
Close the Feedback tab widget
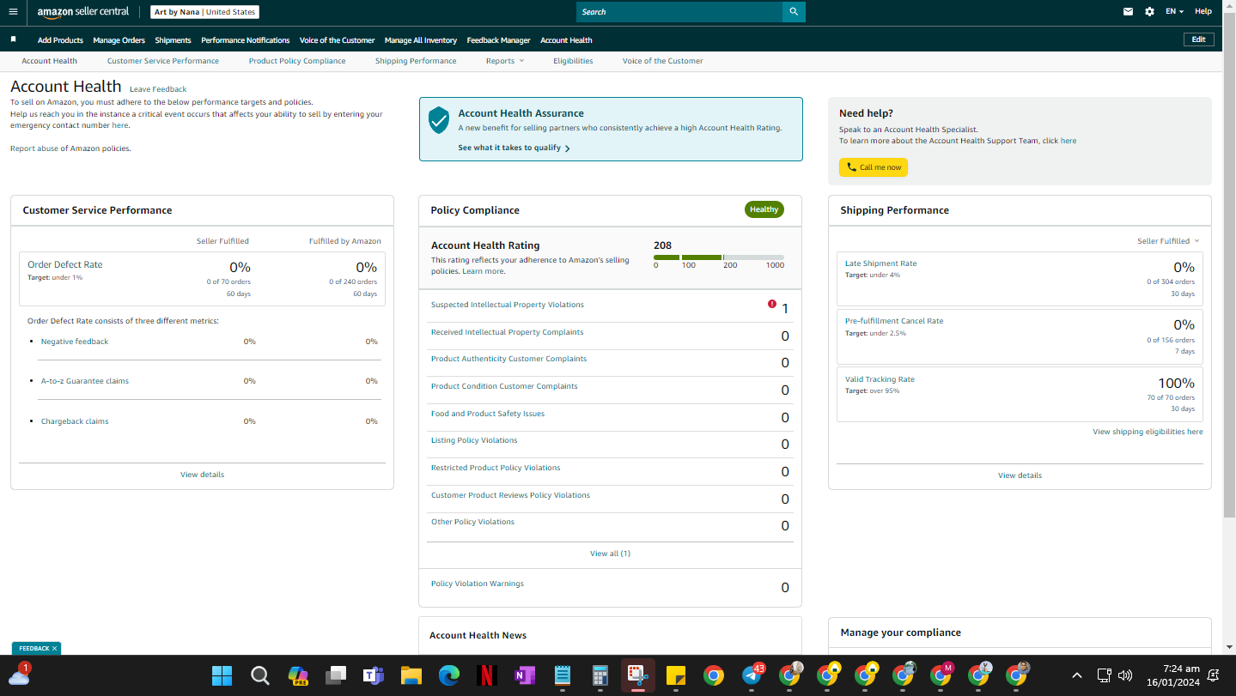pyautogui.click(x=54, y=649)
